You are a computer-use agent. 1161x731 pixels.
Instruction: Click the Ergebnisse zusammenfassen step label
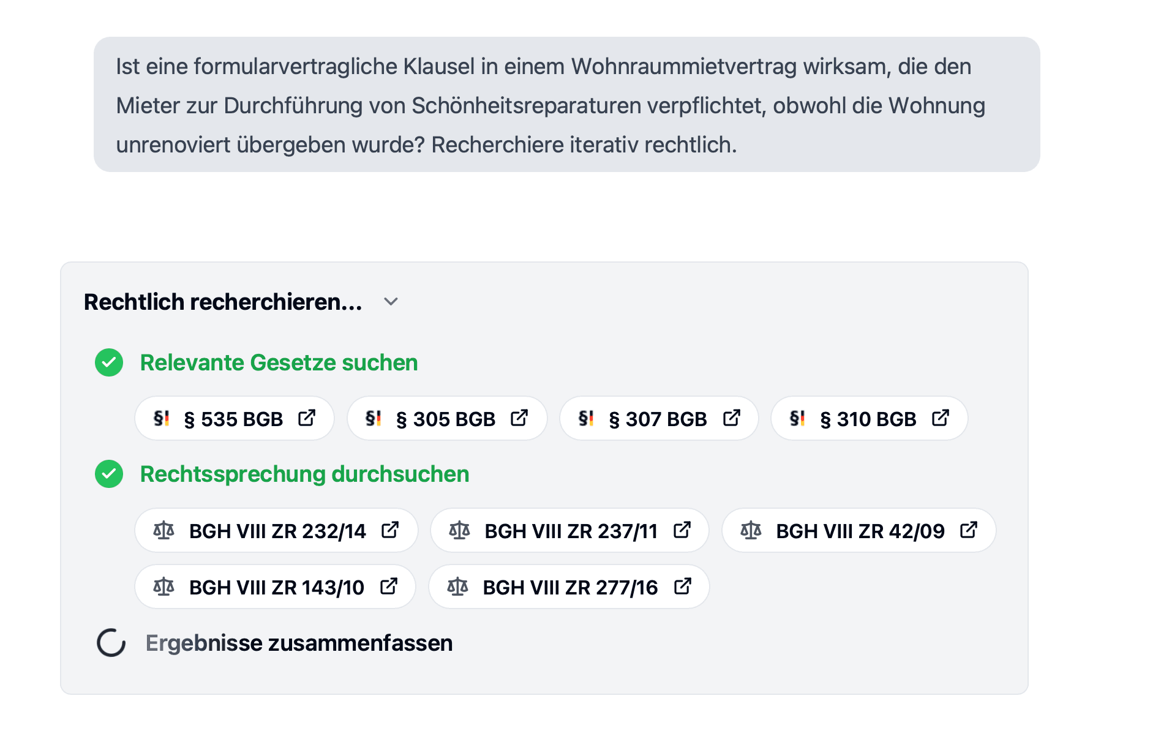(299, 643)
